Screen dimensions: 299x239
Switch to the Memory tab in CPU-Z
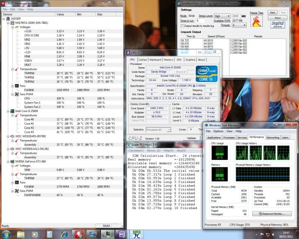168,60
